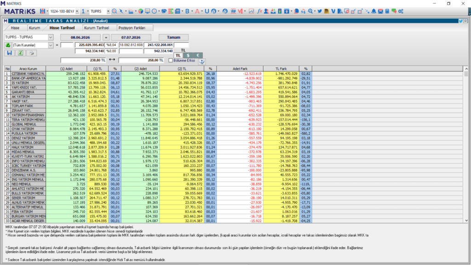Open the mail envelope icon
The width and height of the screenshot is (471, 265).
pos(380,11)
